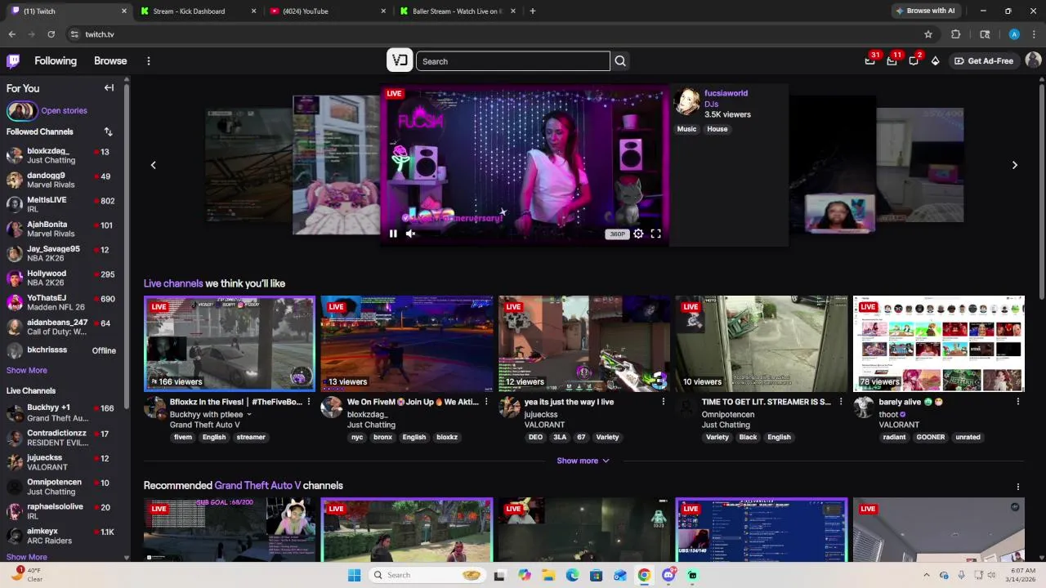Viewport: 1046px width, 588px height.
Task: Open Microsoft Edge from the taskbar
Action: coord(572,575)
